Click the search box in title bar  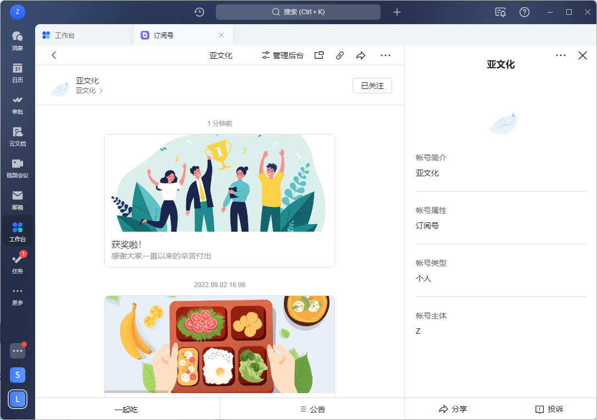point(298,12)
